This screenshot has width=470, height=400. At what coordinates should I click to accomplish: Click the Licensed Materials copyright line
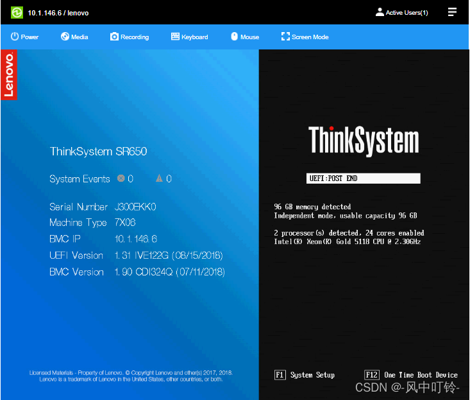tap(131, 372)
